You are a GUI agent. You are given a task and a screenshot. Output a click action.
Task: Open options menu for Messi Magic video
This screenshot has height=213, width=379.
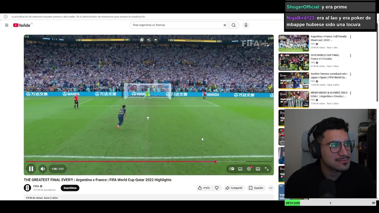click(350, 93)
